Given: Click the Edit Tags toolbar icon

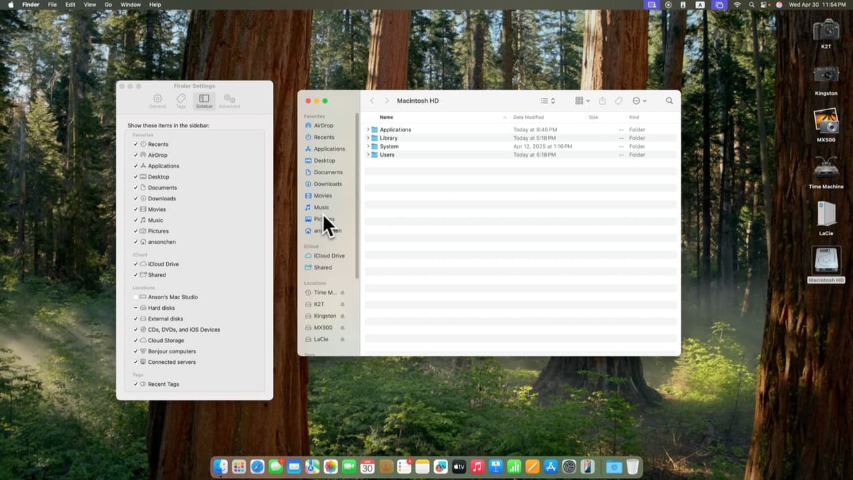Looking at the screenshot, I should pyautogui.click(x=619, y=101).
